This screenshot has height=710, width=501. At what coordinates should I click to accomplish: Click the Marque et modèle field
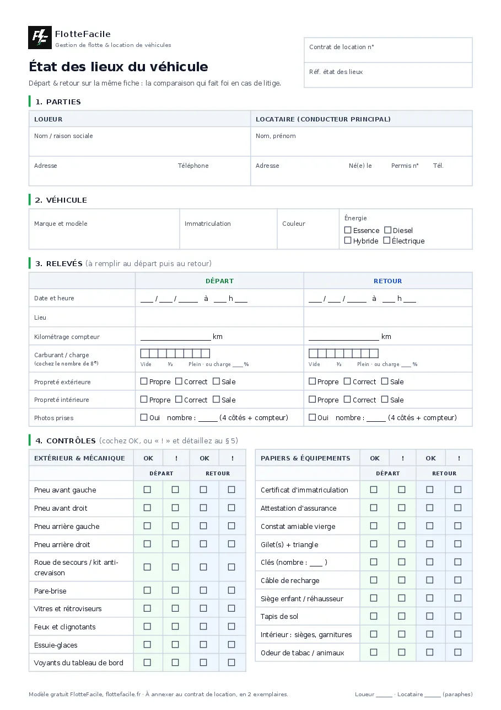coord(104,229)
